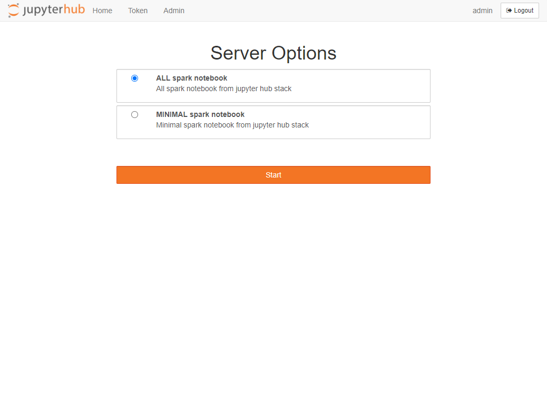Select the ALL spark notebook option card
Image resolution: width=547 pixels, height=403 pixels.
pos(273,86)
